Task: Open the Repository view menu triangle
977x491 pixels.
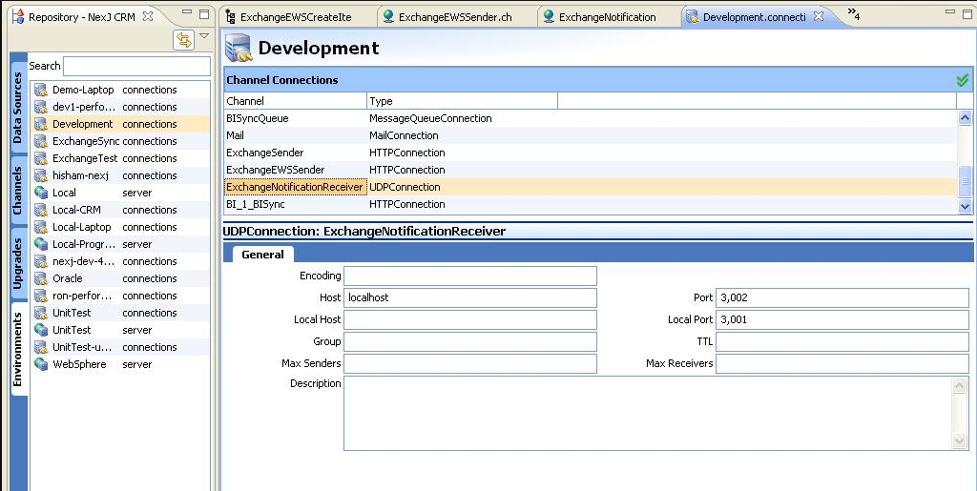Action: click(x=204, y=37)
